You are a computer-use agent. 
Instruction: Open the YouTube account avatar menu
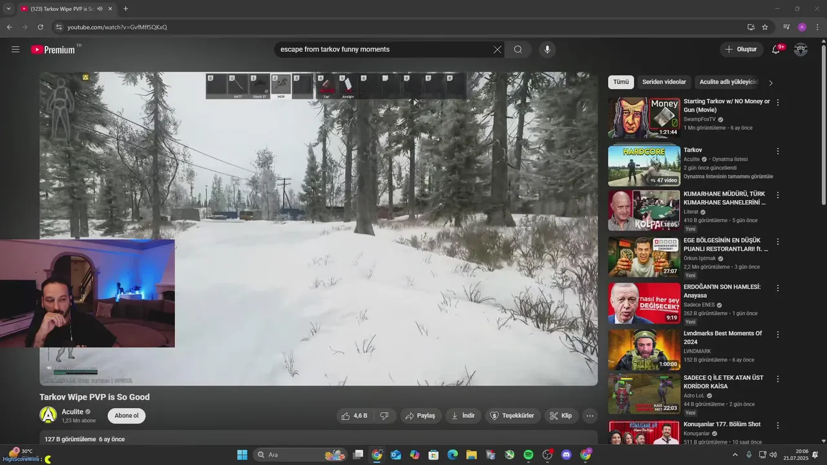(x=801, y=50)
